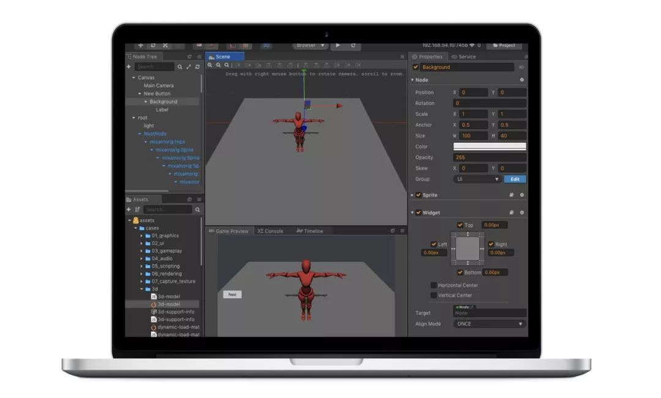This screenshot has height=398, width=661.
Task: Collapse the Canvas node in Node Tree
Action: [x=133, y=78]
